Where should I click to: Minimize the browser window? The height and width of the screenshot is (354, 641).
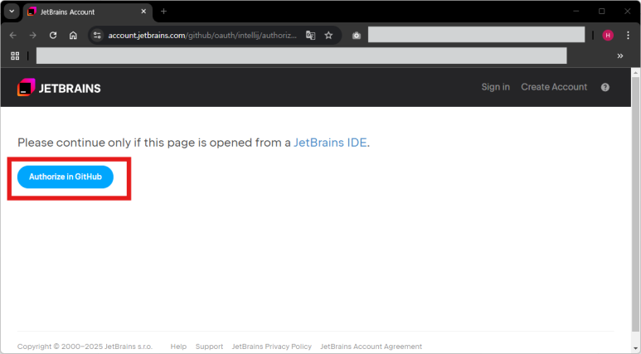(x=576, y=12)
